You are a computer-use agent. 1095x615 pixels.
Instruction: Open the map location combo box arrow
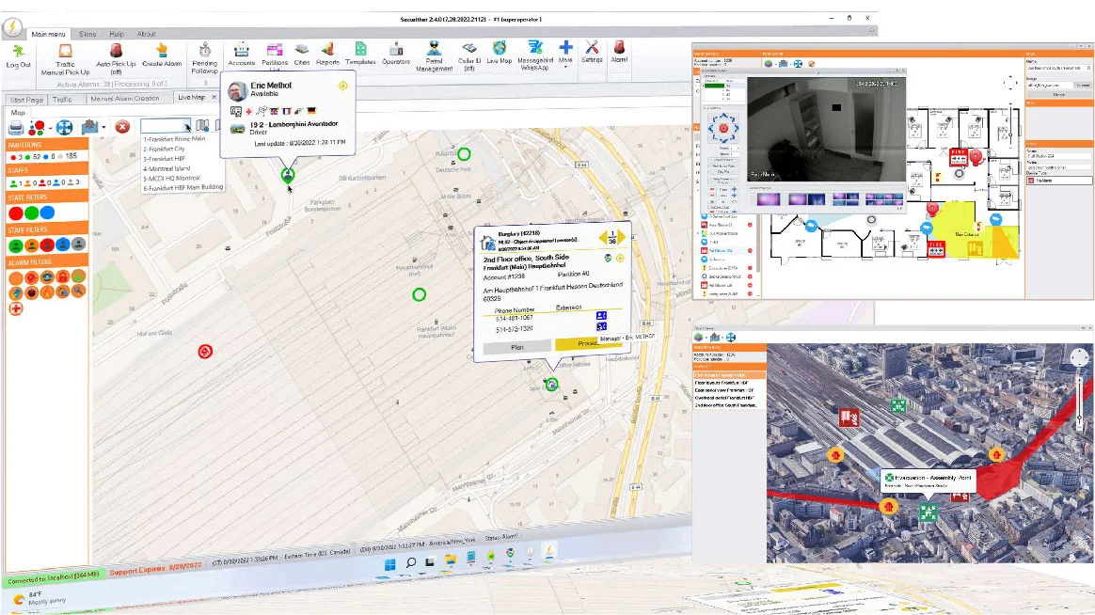point(186,126)
